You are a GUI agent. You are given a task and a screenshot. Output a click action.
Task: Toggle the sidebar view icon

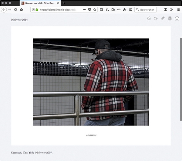coord(101,10)
